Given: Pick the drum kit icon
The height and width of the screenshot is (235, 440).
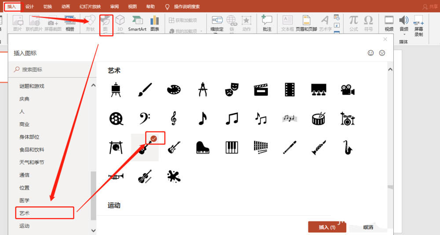Looking at the screenshot, I should point(348,119).
